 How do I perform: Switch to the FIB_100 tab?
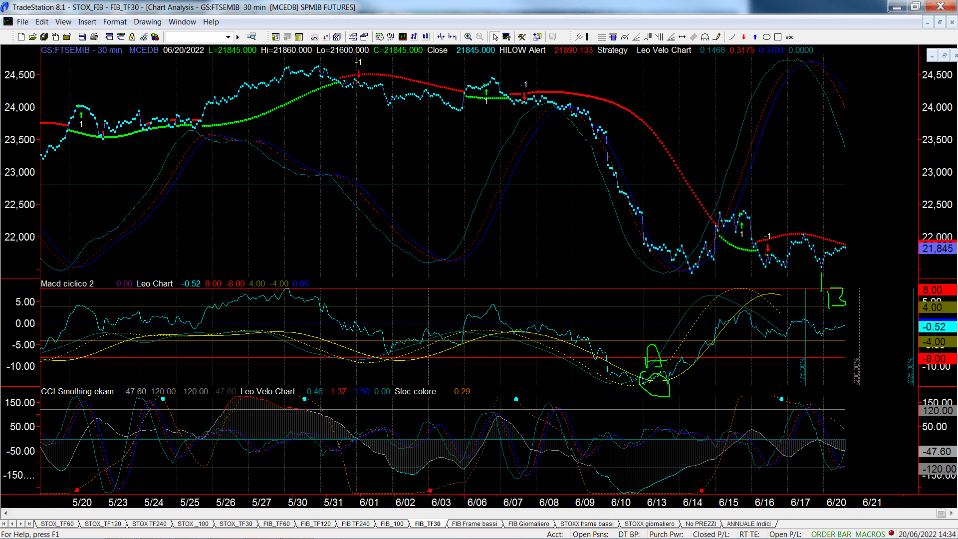(x=392, y=524)
